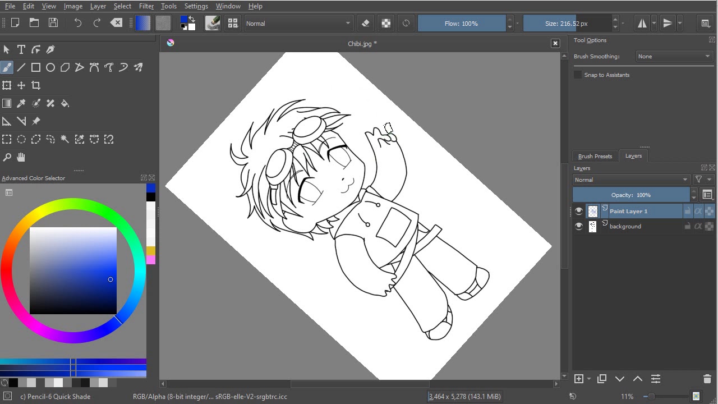Select the Freehand Brush tool
This screenshot has height=404, width=718.
(x=7, y=67)
